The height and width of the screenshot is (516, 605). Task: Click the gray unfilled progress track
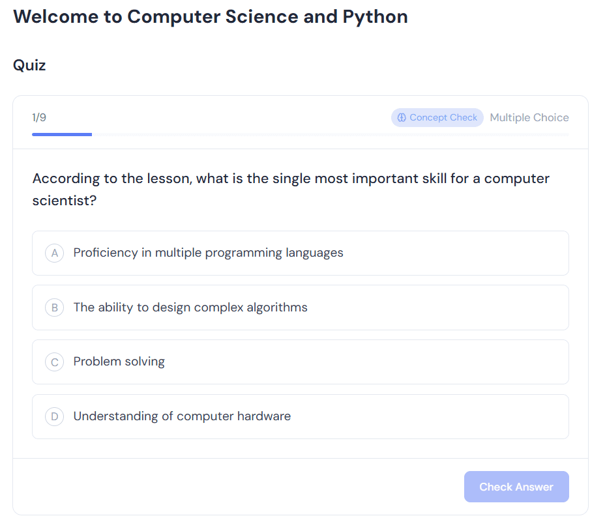point(326,134)
